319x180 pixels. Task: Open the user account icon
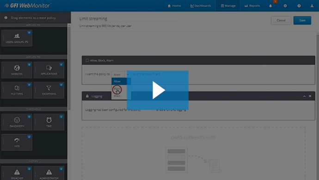pos(312,6)
